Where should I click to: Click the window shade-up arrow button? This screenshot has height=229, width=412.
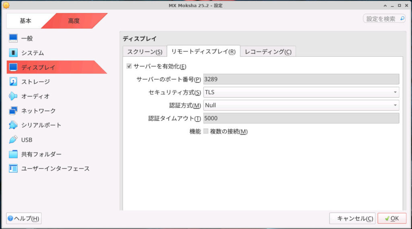tap(385, 5)
